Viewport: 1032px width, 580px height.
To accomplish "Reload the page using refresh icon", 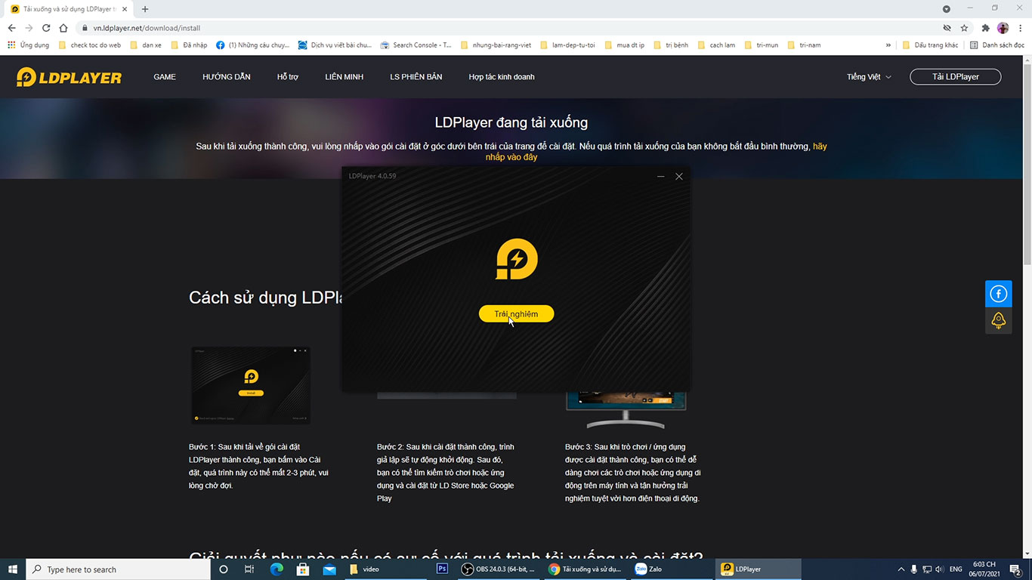I will [46, 28].
